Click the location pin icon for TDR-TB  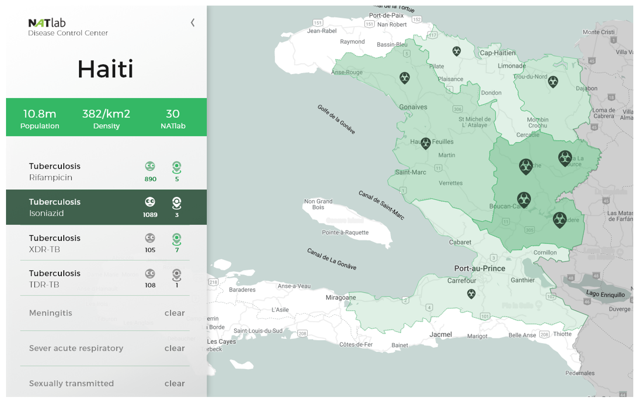coord(176,274)
